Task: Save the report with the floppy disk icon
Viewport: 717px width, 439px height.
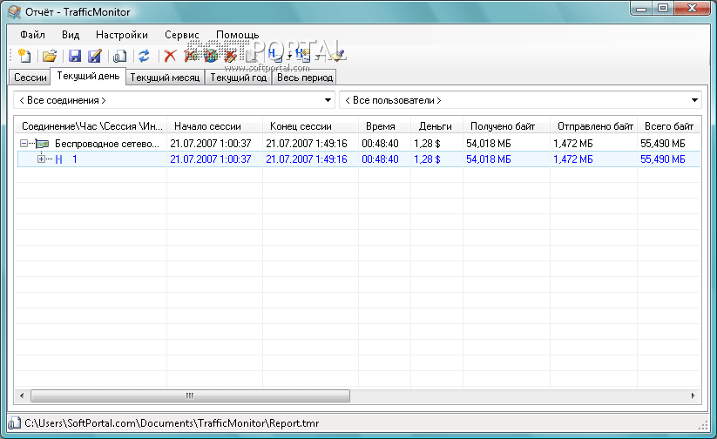Action: 75,56
